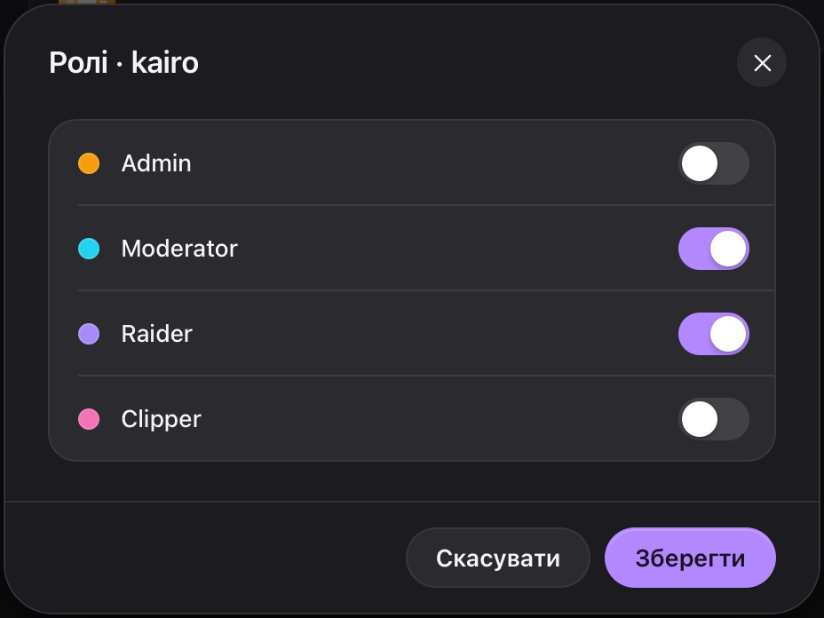
Task: Enable the Admin role toggle
Action: [714, 163]
